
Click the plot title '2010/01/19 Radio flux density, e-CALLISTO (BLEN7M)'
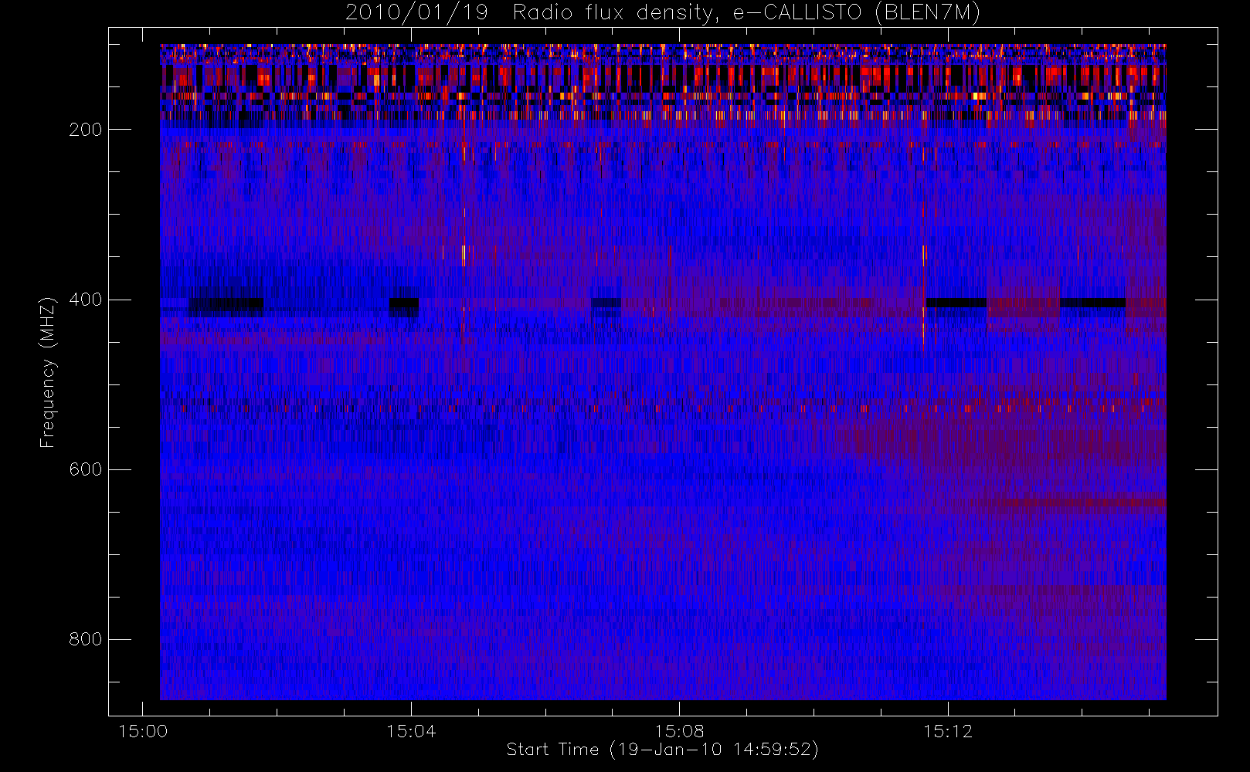point(663,13)
